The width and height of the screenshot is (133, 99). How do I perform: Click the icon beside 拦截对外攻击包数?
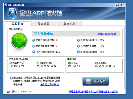(34, 46)
